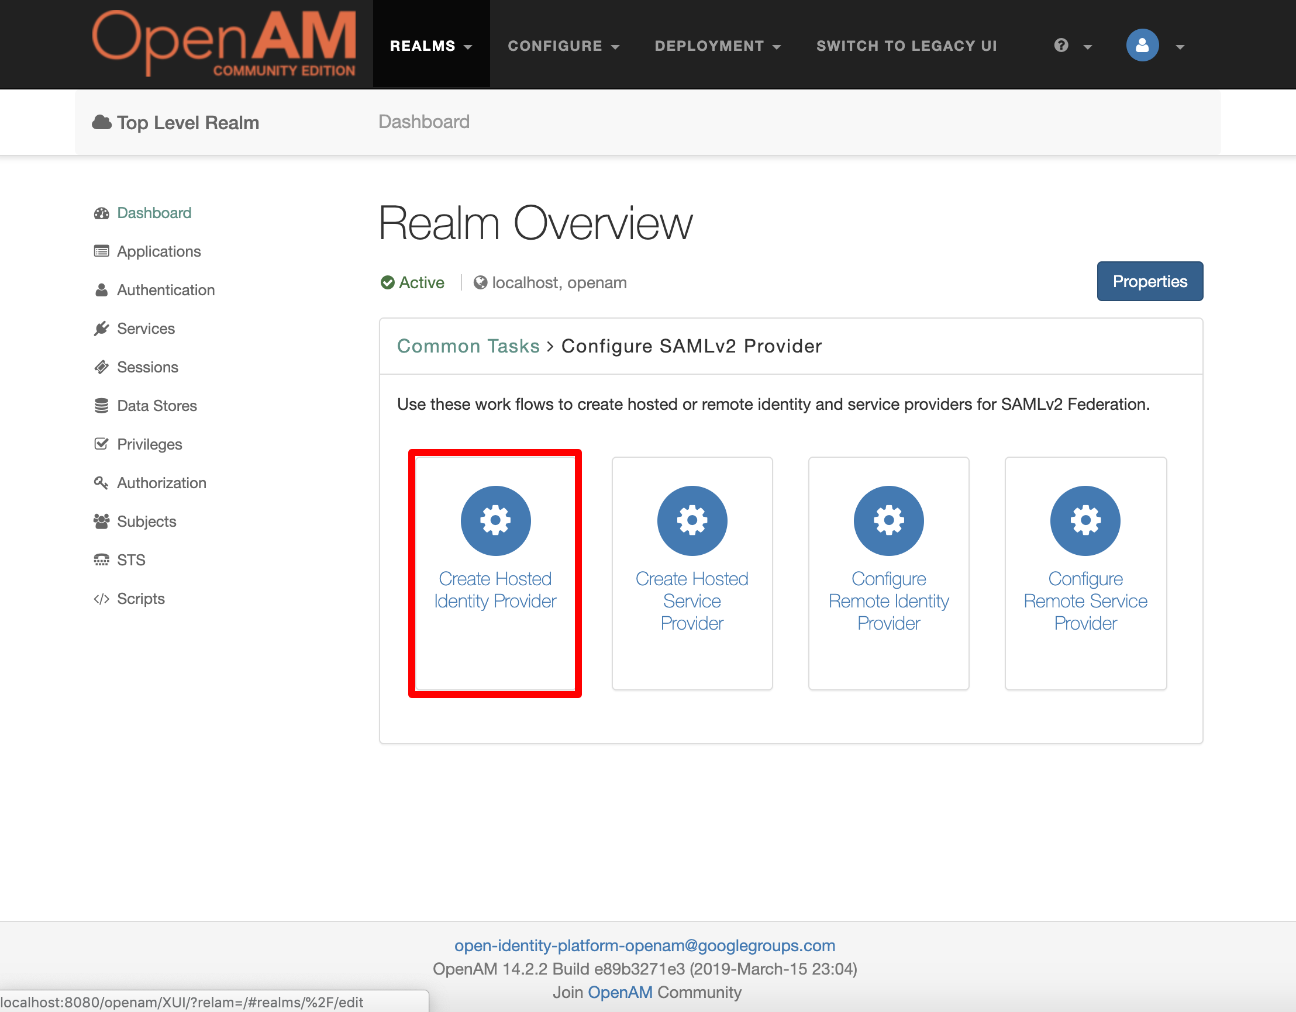Open Configure Remote Service Provider link
1296x1012 pixels.
1085,601
